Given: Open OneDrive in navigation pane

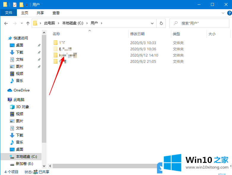Looking at the screenshot, I should [22, 90].
